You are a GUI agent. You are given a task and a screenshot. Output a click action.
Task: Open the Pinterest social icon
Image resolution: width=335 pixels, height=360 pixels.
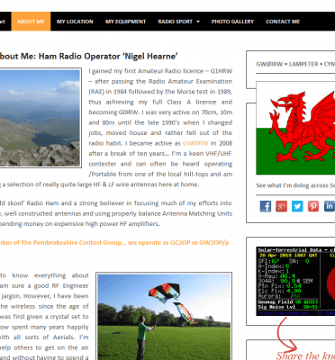click(x=313, y=206)
